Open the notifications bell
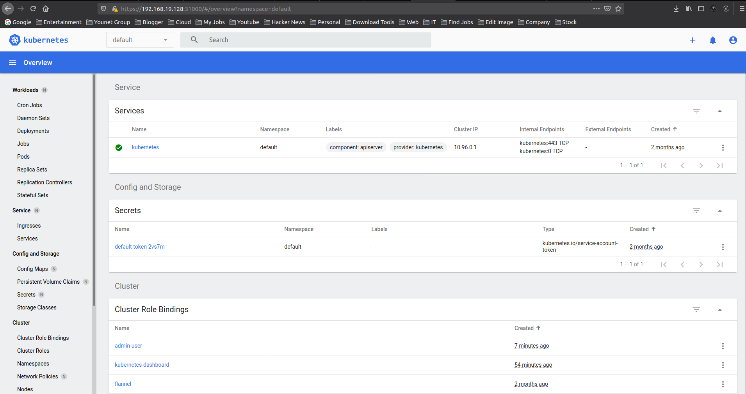This screenshot has width=746, height=394. 713,40
